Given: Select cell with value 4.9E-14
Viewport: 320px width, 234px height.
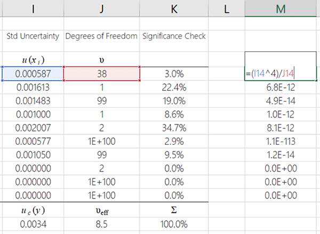Looking at the screenshot, I should click(281, 101).
